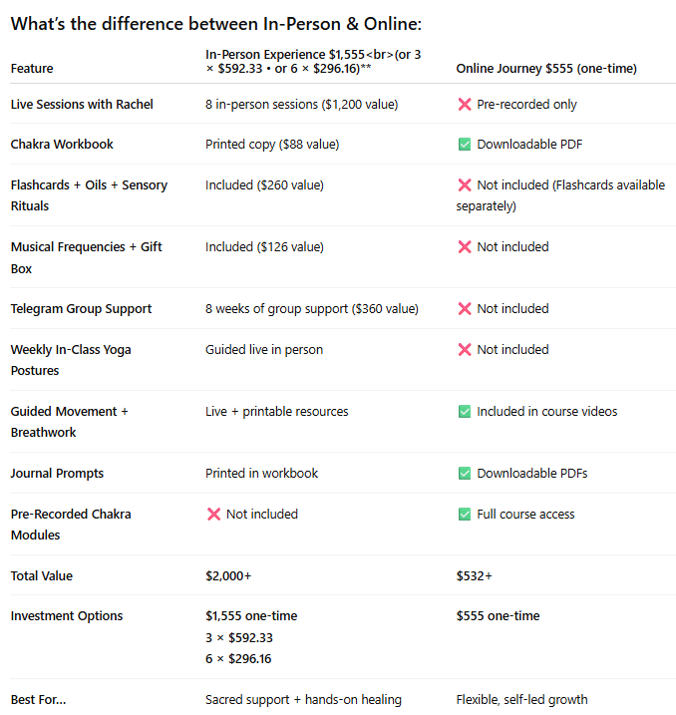Click green check by Included in course videos
The image size is (676, 715).
[x=465, y=412]
